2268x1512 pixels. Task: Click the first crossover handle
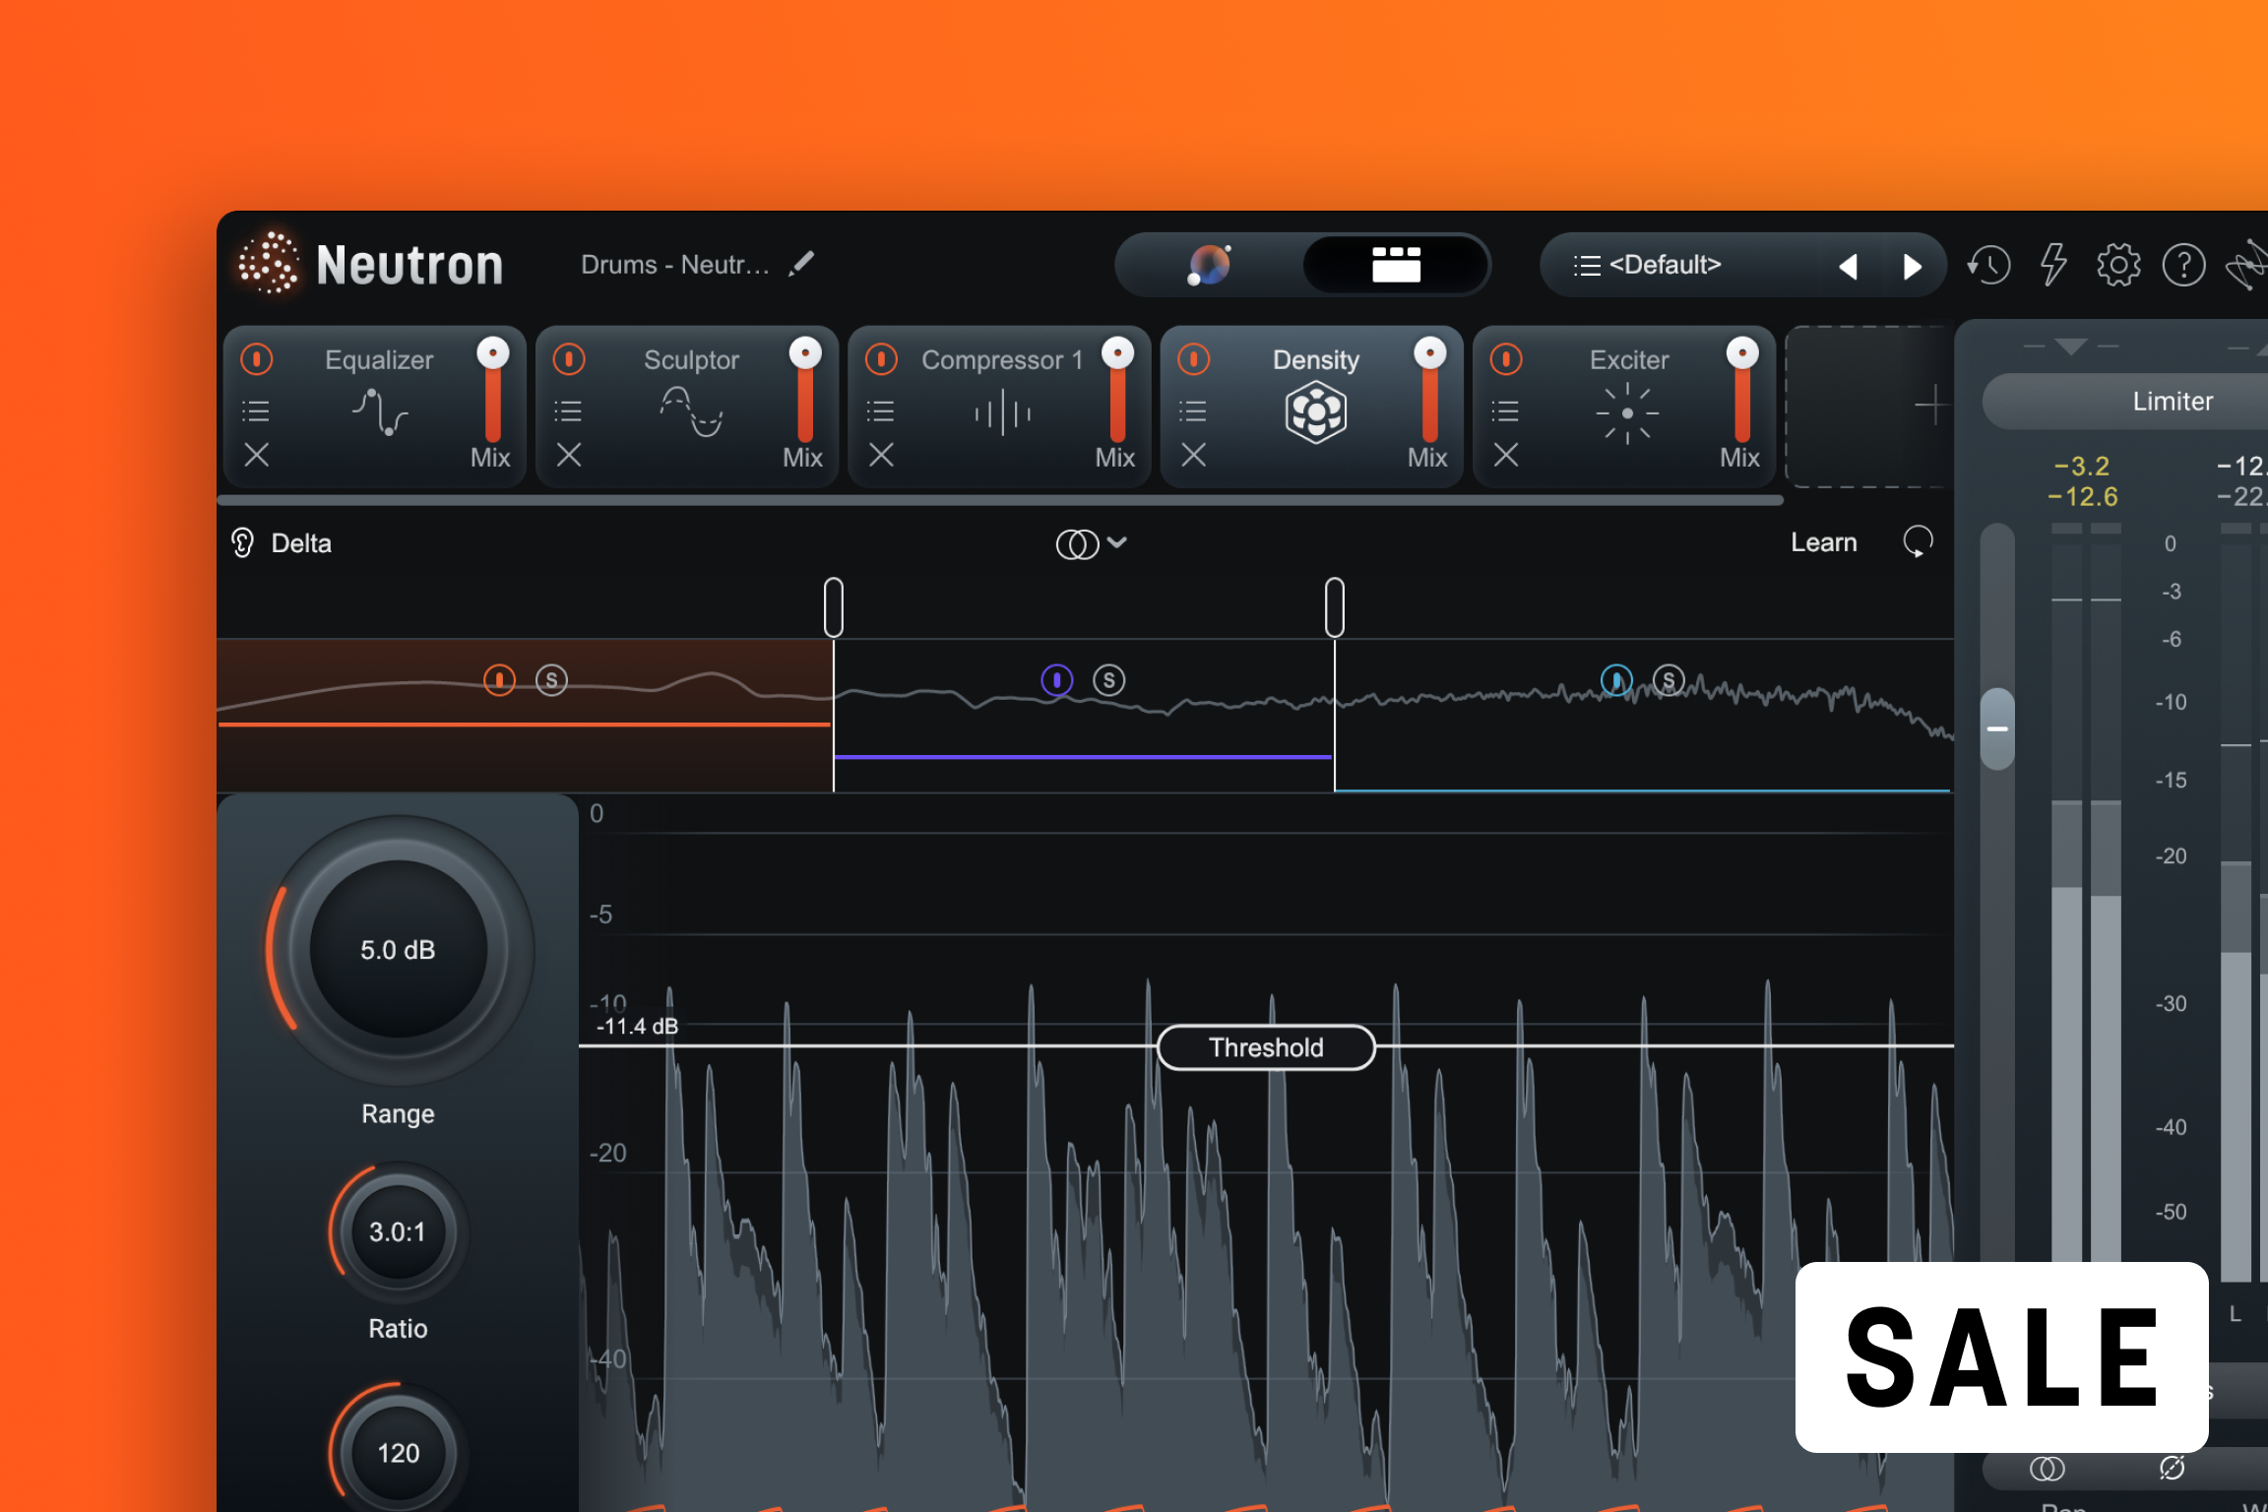(x=834, y=606)
